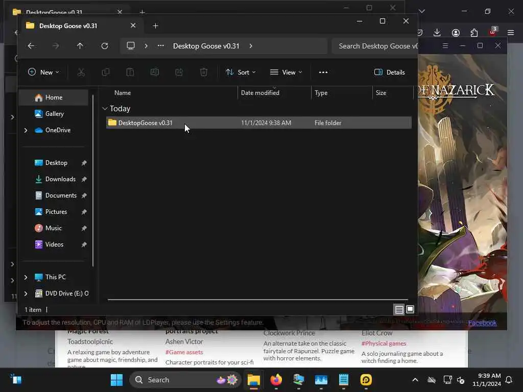Add a new File Explorer tab
523x392 pixels.
[155, 26]
